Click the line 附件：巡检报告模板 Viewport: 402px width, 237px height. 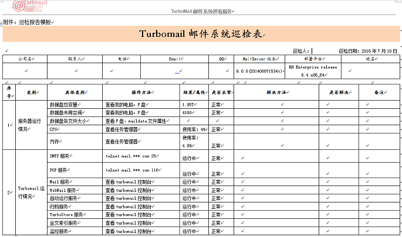[x=27, y=22]
